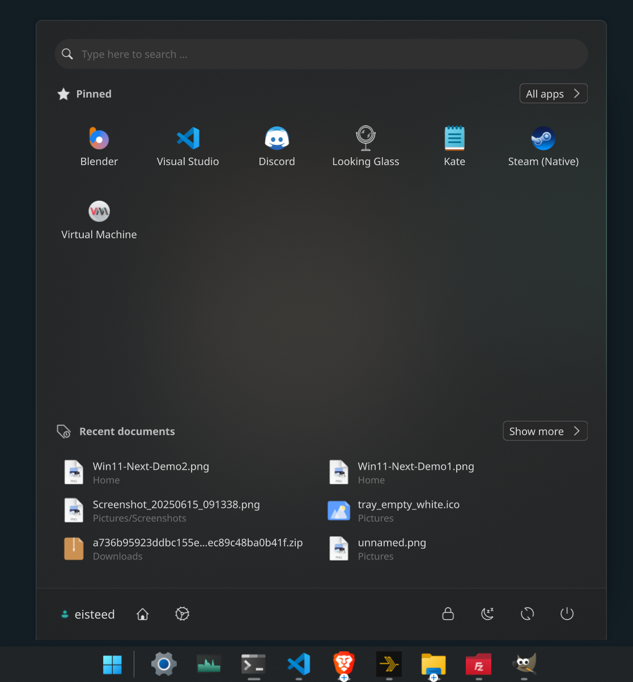Shut down using the power button
Viewport: 633px width, 682px height.
click(x=567, y=614)
